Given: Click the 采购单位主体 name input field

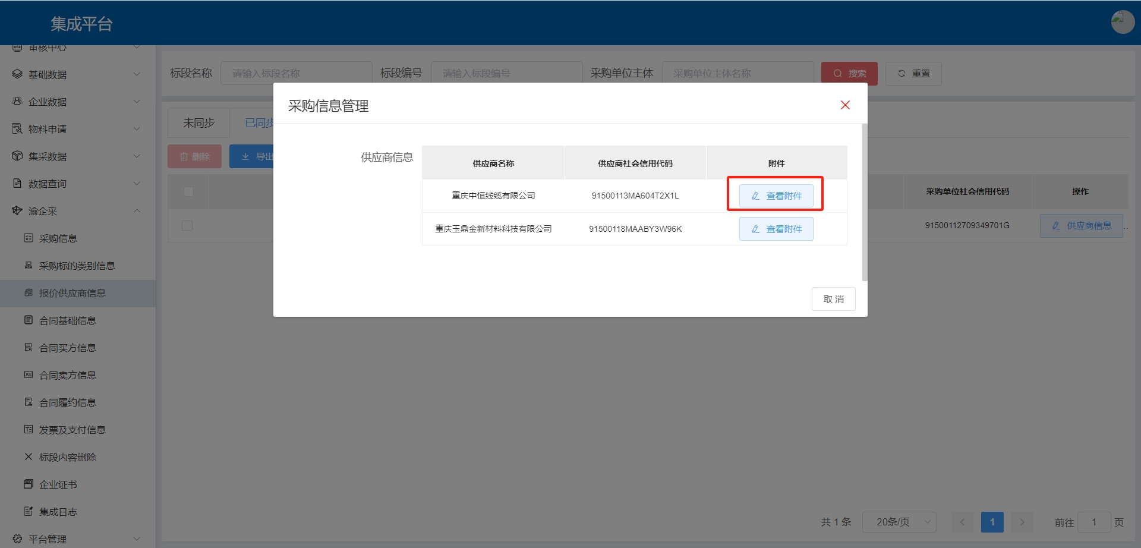Looking at the screenshot, I should click(x=737, y=73).
